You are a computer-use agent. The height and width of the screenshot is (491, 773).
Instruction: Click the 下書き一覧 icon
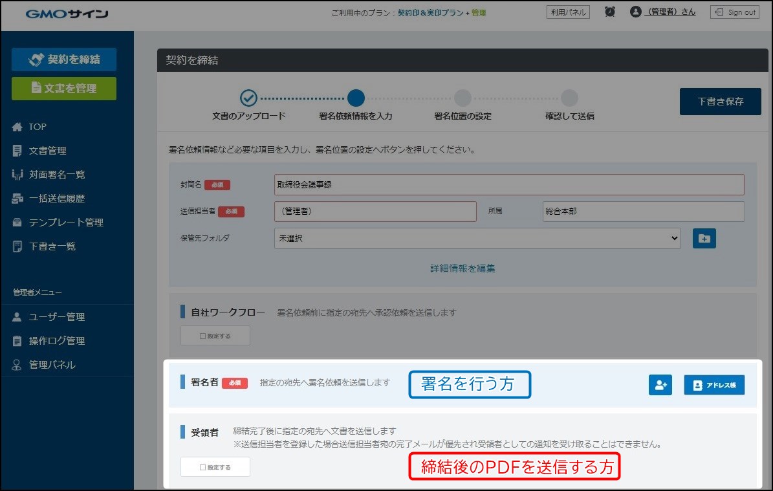coord(17,246)
